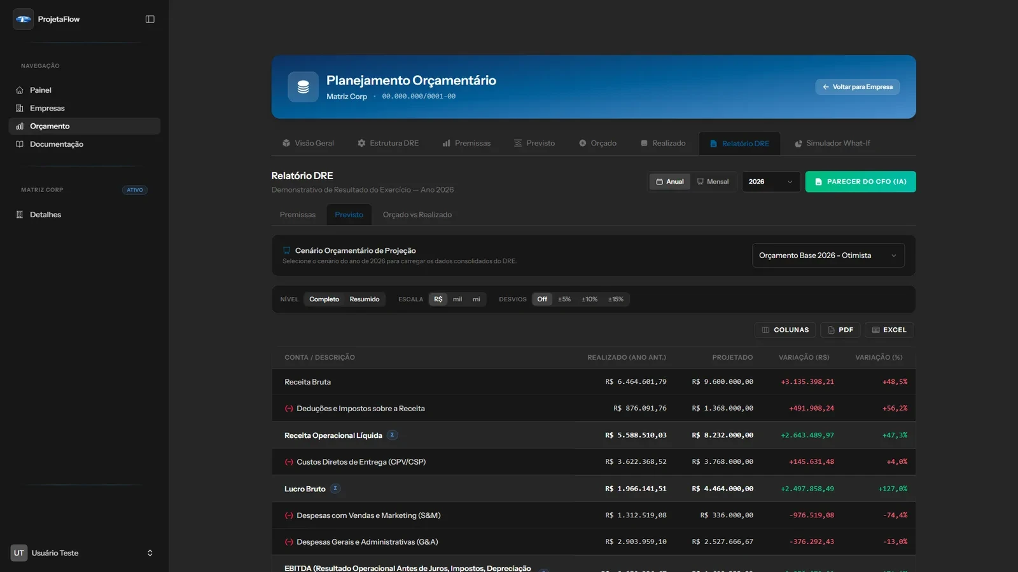Go to Empresas in sidebar

point(85,108)
